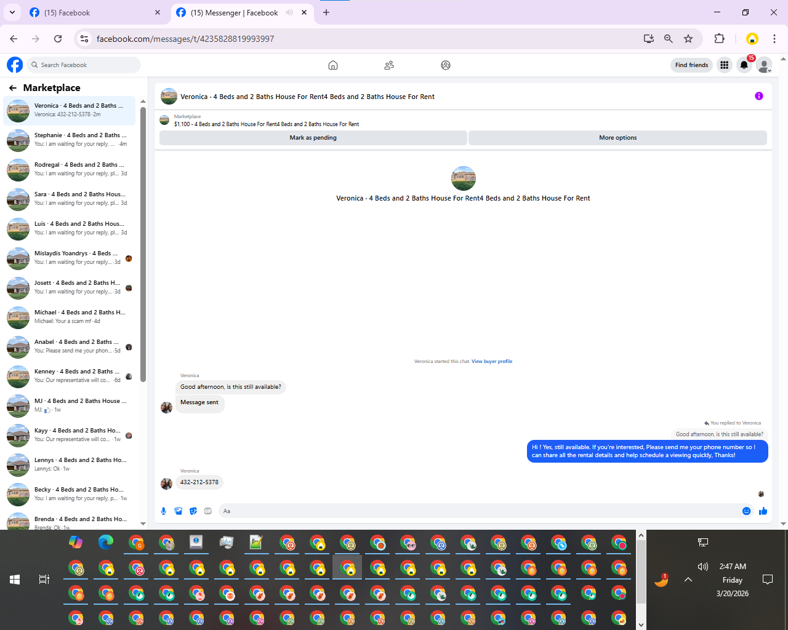Click the address bar URL
Image resolution: width=788 pixels, height=630 pixels.
(x=185, y=39)
